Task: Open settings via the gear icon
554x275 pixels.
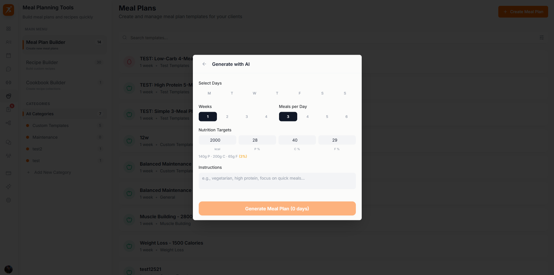Action: (9, 200)
